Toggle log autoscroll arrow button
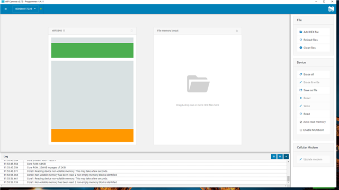This screenshot has height=190, width=339. (x=286, y=156)
